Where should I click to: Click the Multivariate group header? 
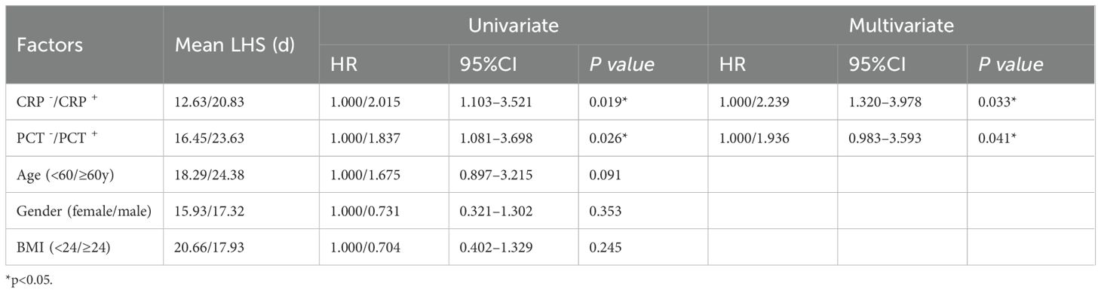tap(901, 26)
